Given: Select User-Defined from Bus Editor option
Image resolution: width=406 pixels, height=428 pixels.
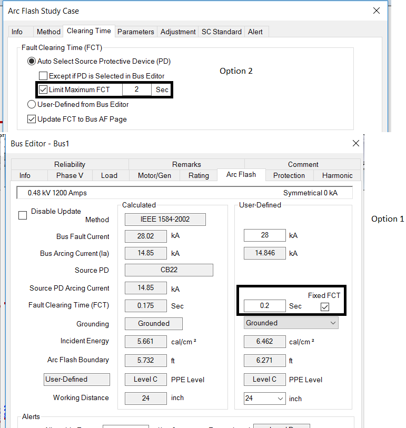Looking at the screenshot, I should (x=32, y=104).
